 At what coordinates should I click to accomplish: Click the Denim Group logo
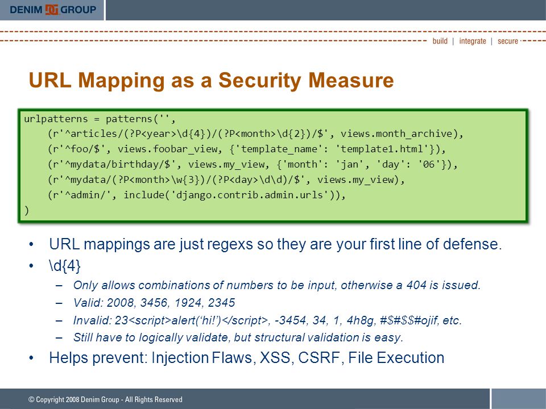53,10
